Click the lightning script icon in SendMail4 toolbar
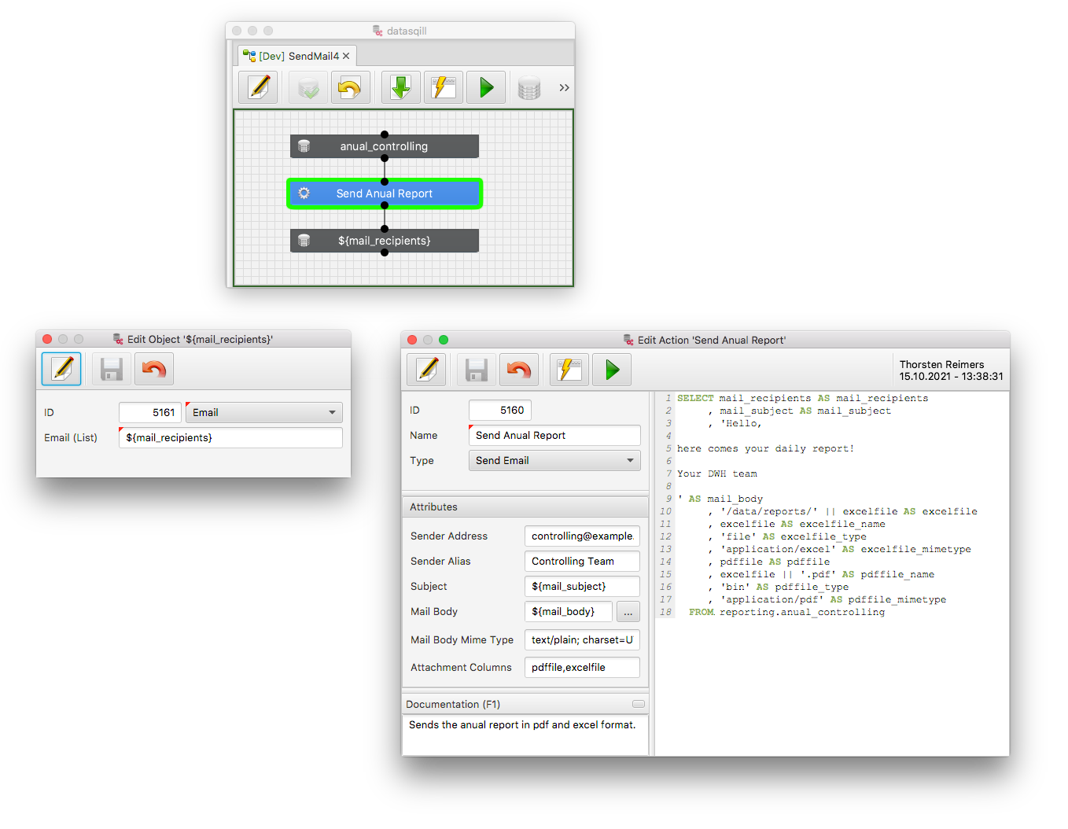The height and width of the screenshot is (829, 1068). point(444,87)
